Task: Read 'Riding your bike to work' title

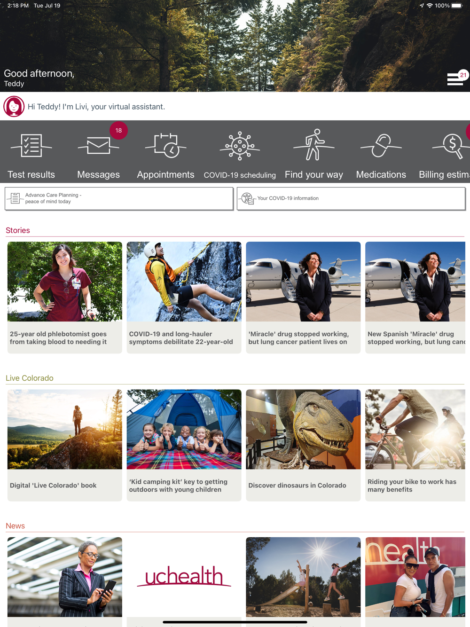Action: coord(412,486)
